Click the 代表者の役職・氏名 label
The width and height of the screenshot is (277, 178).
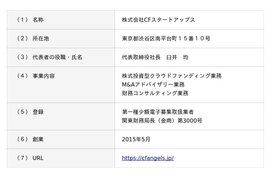point(57,57)
